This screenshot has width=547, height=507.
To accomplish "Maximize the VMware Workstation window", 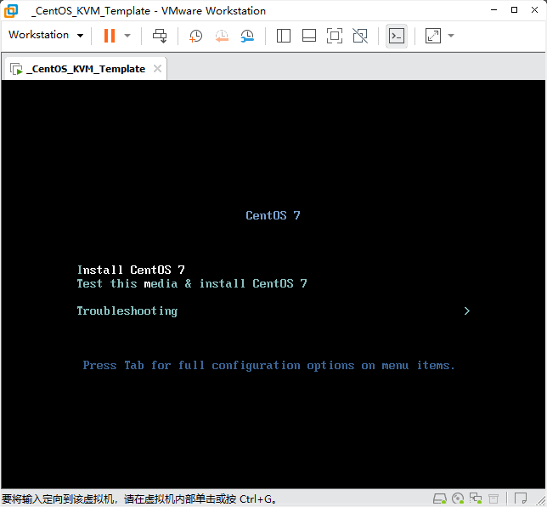I will pos(514,10).
